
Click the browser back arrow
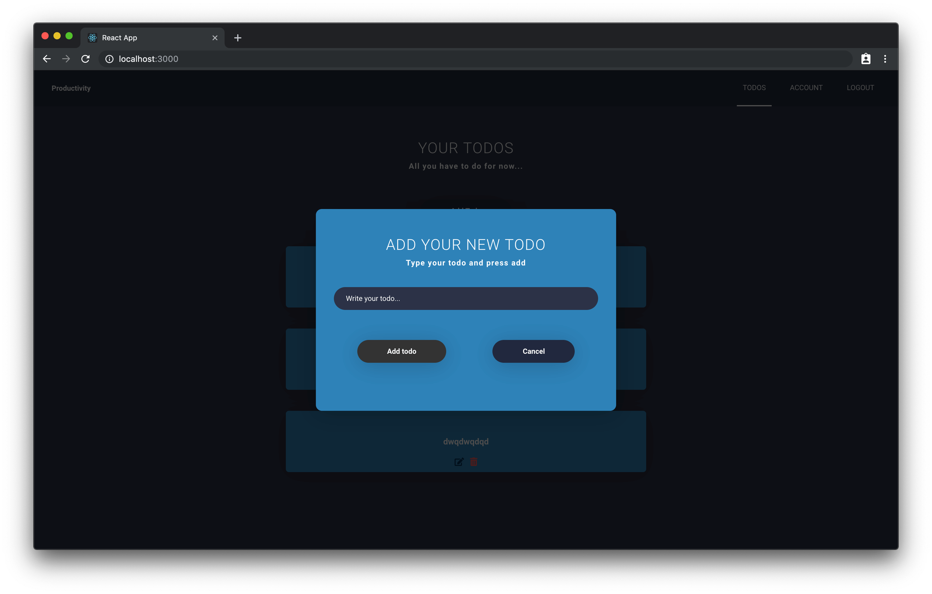[x=47, y=59]
